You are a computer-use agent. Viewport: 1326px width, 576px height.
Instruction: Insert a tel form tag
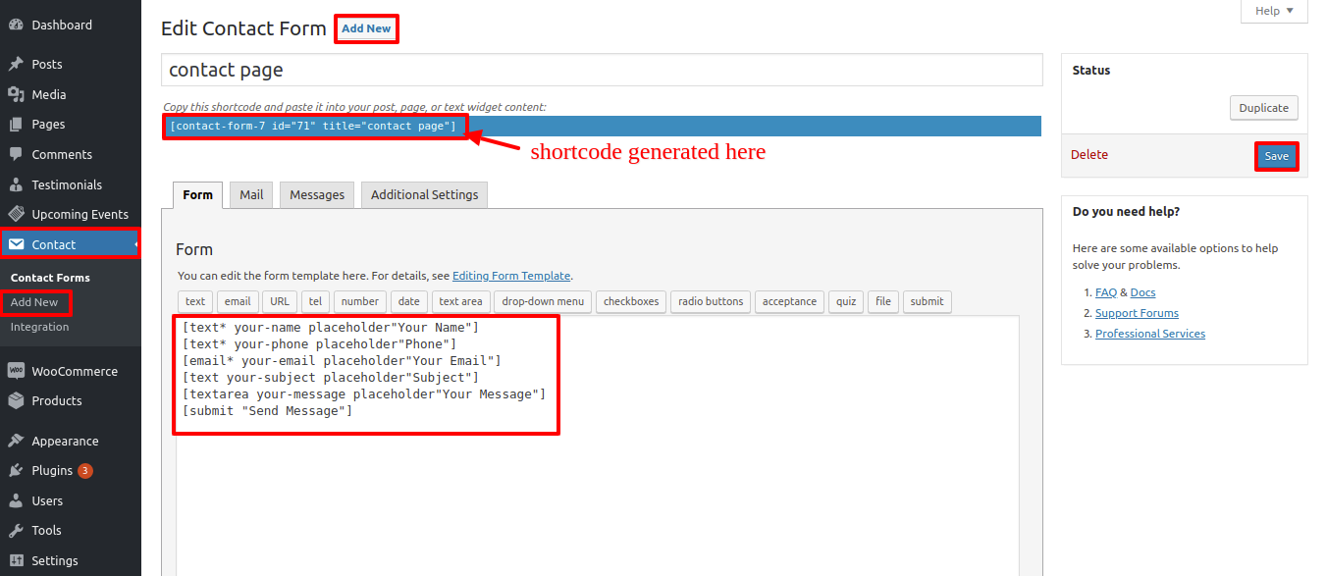click(315, 301)
